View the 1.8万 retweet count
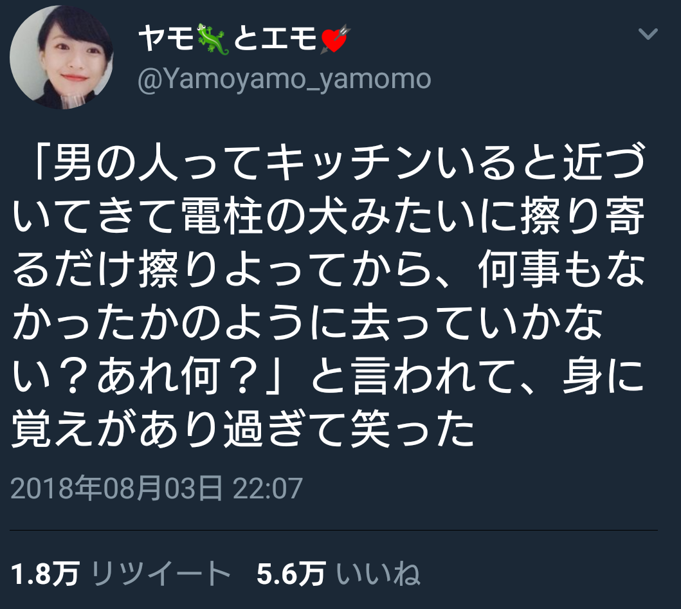 [x=45, y=574]
